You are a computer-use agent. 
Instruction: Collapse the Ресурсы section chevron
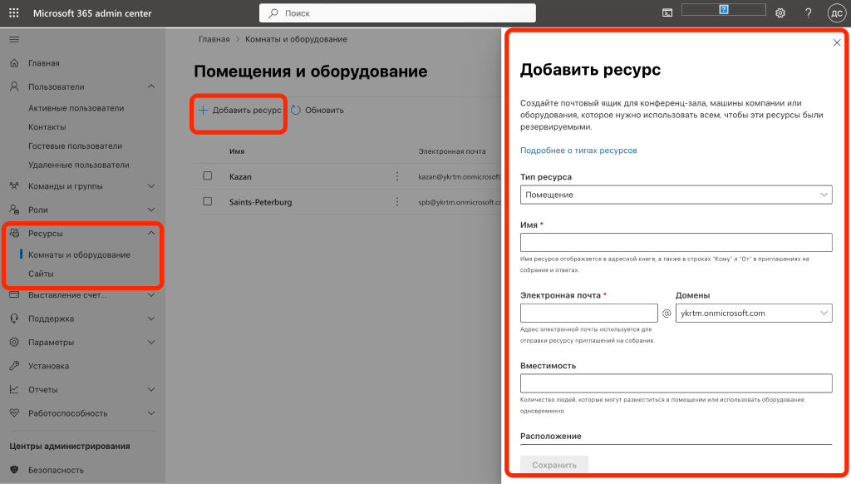tap(151, 233)
